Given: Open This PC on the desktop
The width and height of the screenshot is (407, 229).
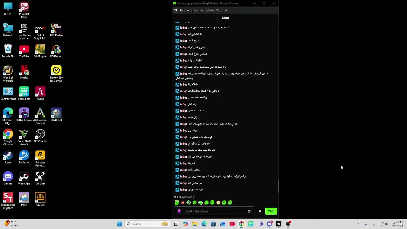Looking at the screenshot, I should tap(8, 9).
